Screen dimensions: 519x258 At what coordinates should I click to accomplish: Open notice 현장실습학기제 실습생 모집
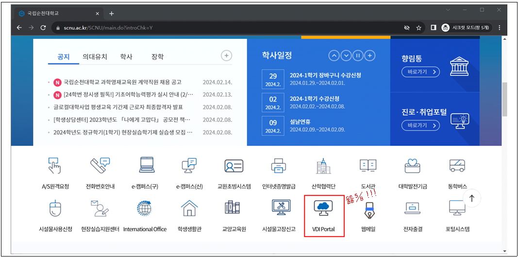click(123, 133)
